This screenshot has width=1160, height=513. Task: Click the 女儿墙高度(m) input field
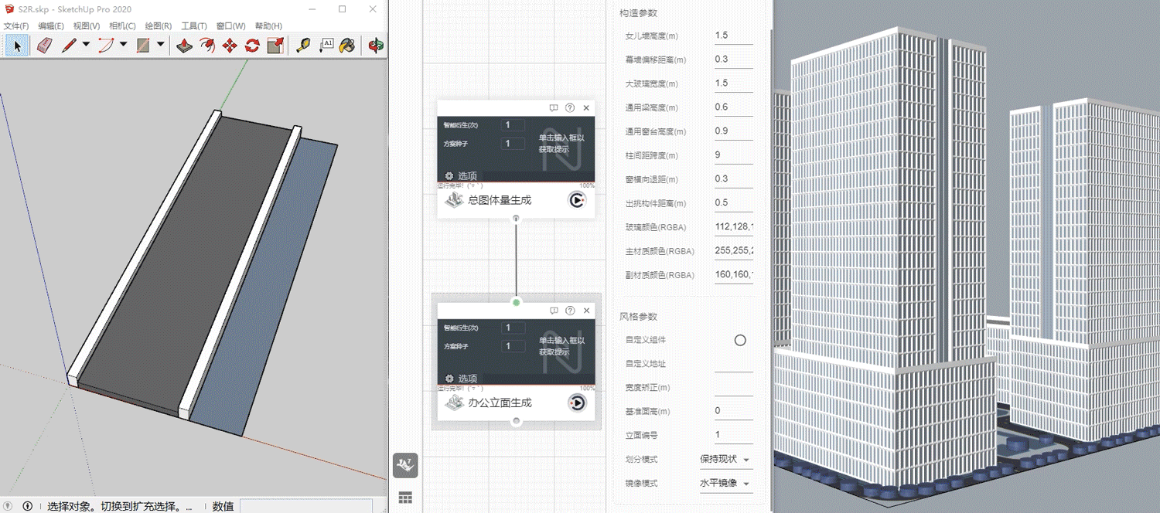tap(733, 36)
